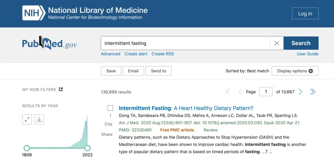Go to the previous results page
Viewport: 334px width, 164px height.
pyautogui.click(x=240, y=92)
